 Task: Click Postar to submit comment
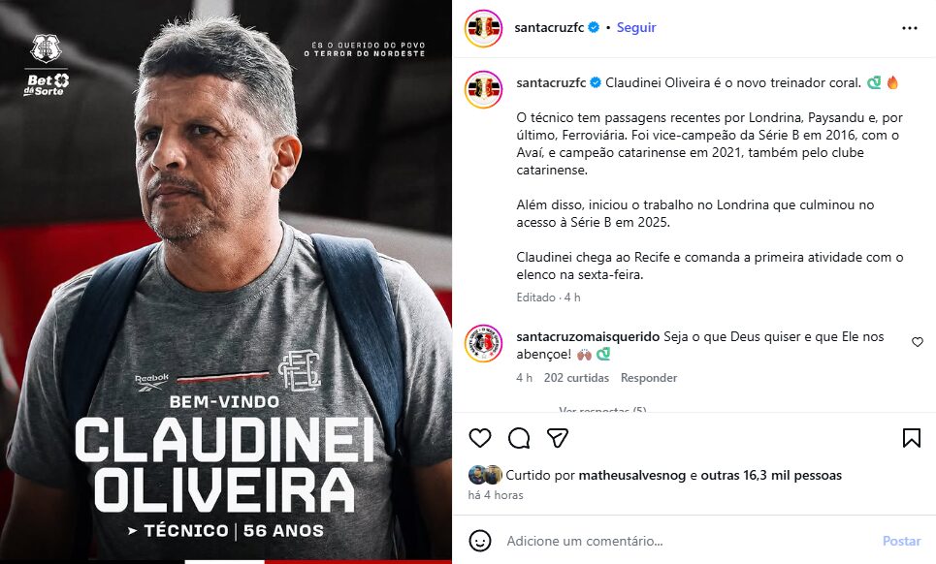pos(901,541)
